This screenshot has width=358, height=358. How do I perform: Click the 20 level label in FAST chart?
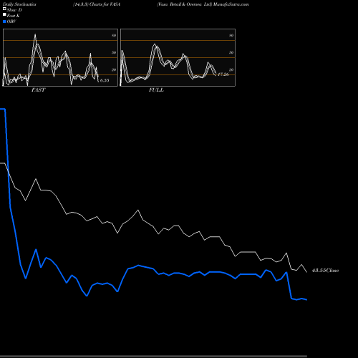tap(114, 69)
